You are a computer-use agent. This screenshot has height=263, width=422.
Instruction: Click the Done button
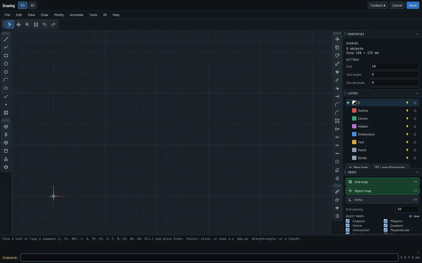coord(413,6)
